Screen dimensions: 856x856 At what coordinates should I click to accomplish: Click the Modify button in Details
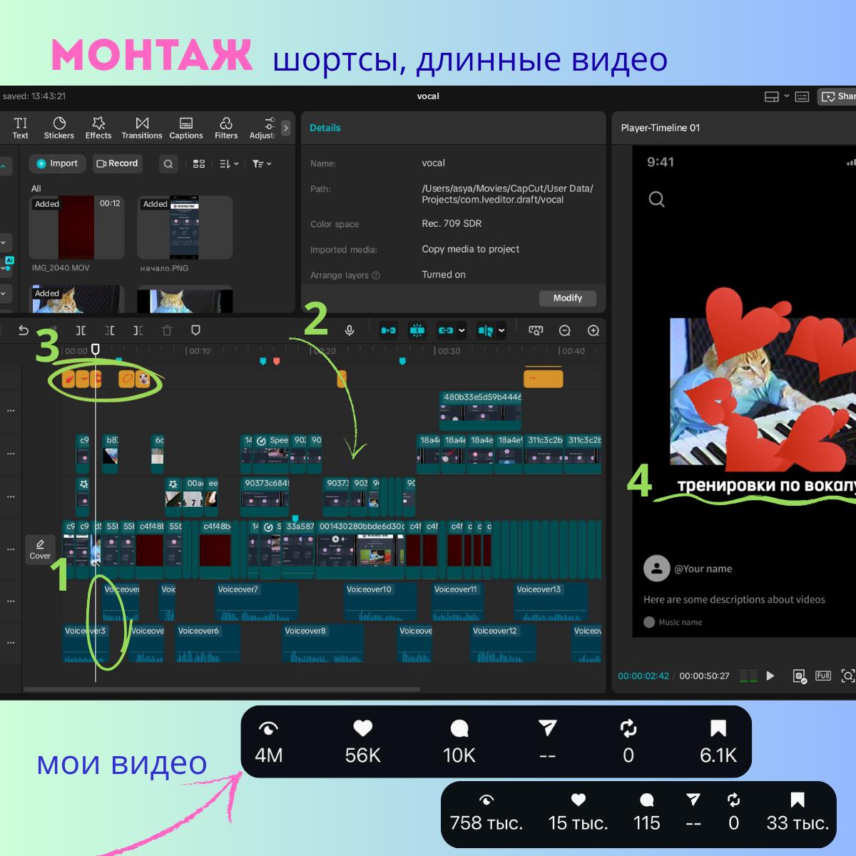click(x=568, y=298)
